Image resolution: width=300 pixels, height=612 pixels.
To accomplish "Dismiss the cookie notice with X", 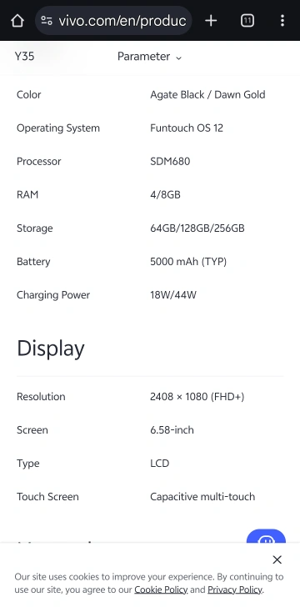I will click(x=277, y=559).
